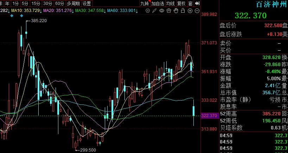Click the latest candlestick on the chart

[194, 111]
